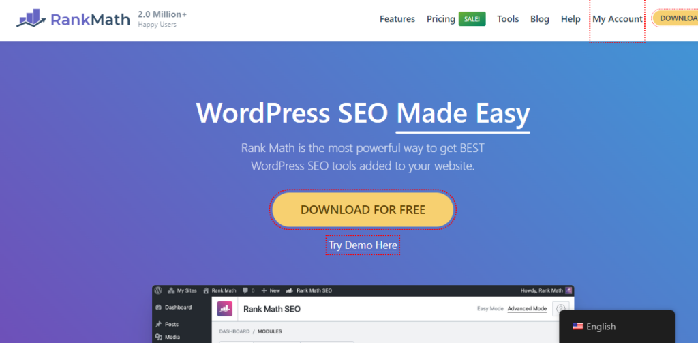Open the Help menu item

click(571, 19)
